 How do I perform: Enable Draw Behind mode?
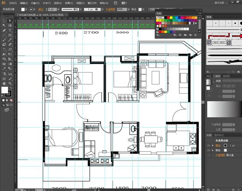(x=7, y=105)
